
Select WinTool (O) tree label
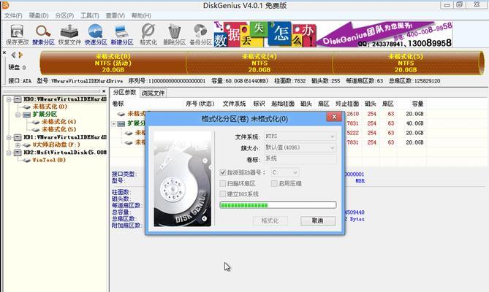(x=49, y=161)
